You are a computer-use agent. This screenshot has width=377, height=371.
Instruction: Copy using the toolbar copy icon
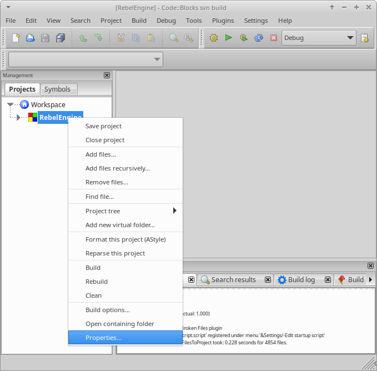click(136, 38)
